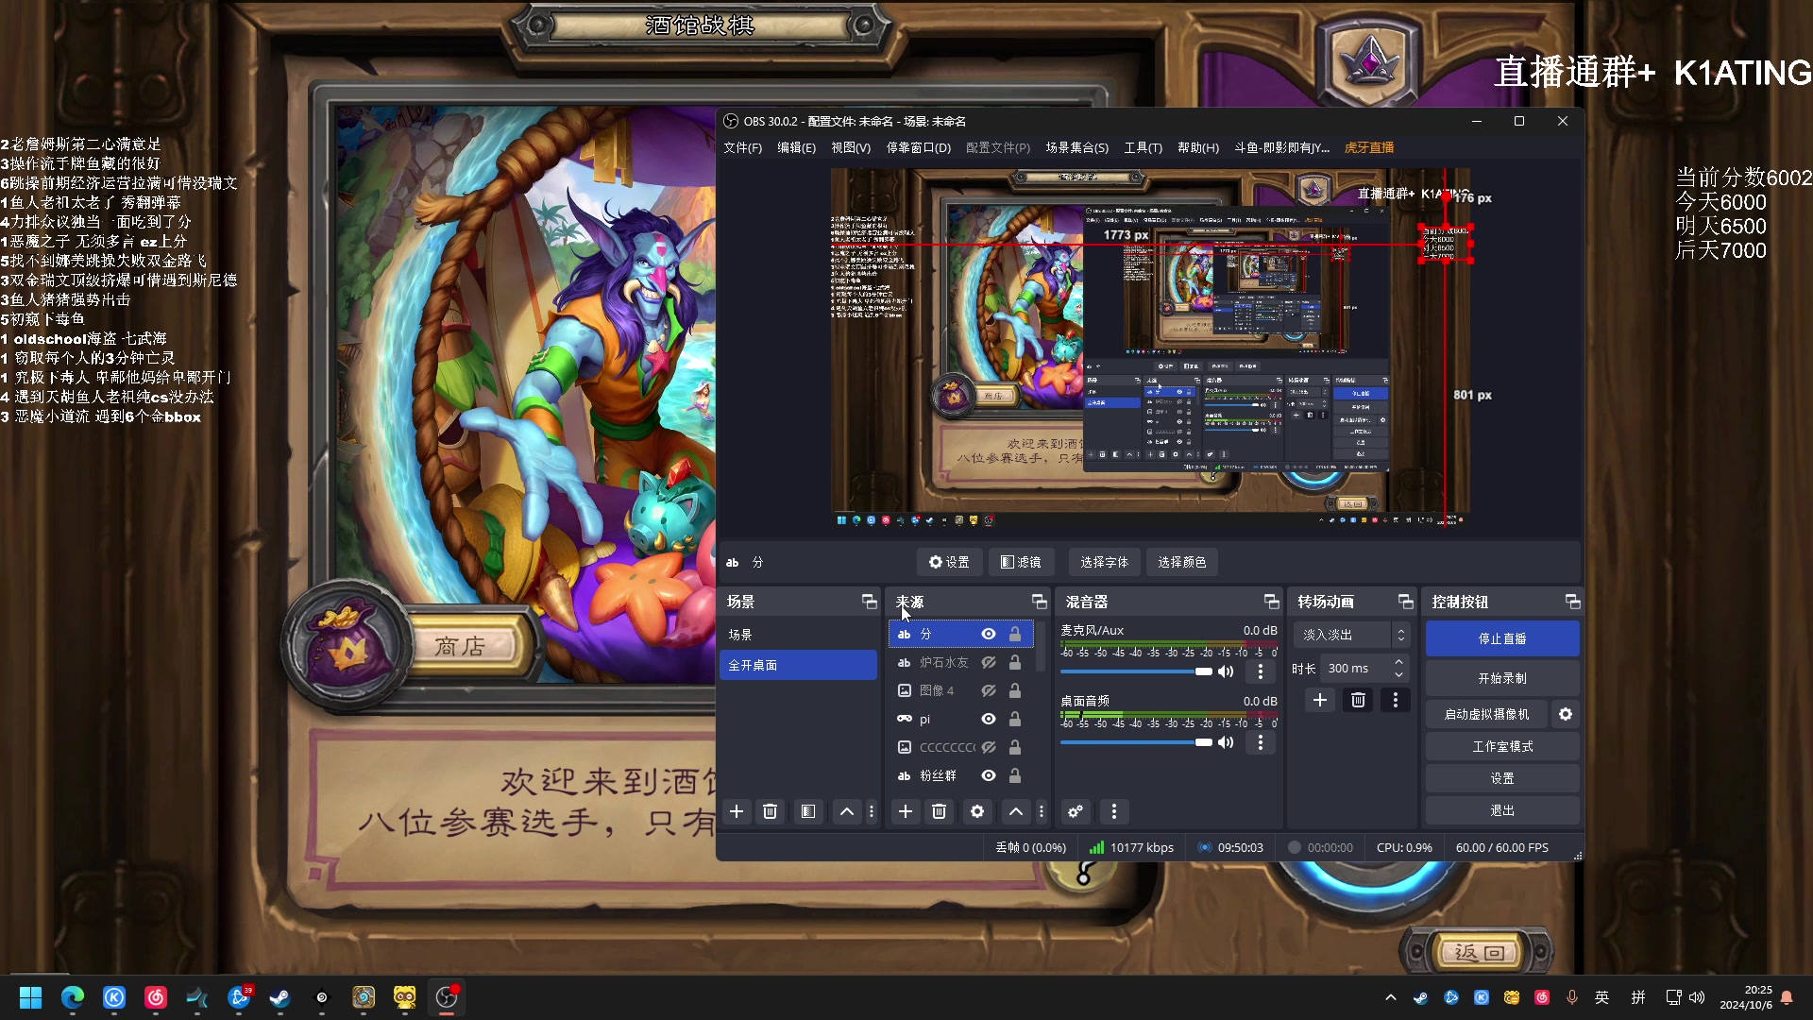Image resolution: width=1813 pixels, height=1020 pixels.
Task: Click 开始录制 button
Action: tap(1502, 678)
